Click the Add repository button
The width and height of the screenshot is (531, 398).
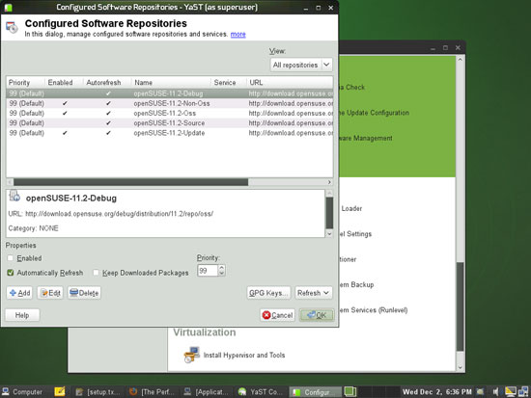click(19, 293)
